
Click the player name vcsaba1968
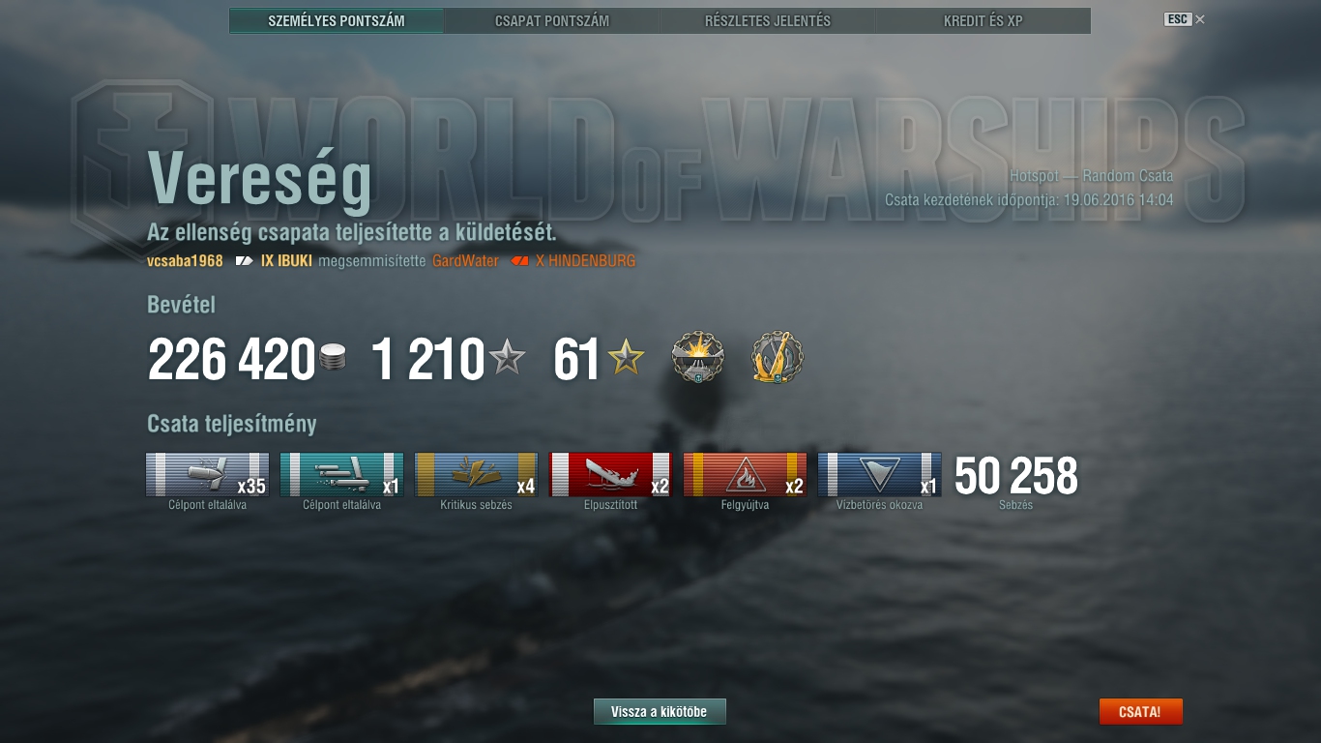click(x=185, y=261)
